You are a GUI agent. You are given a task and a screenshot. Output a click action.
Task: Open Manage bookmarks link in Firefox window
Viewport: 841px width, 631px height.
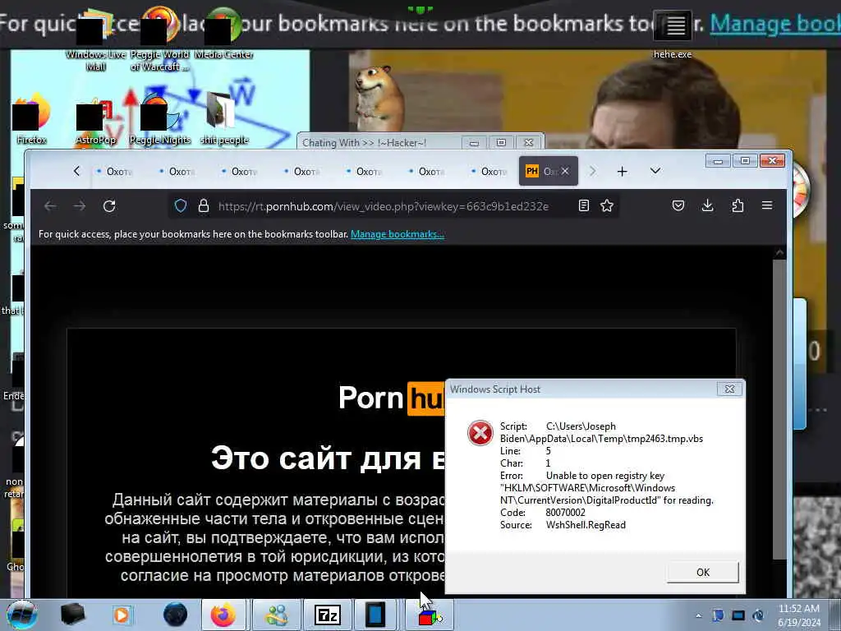[398, 234]
